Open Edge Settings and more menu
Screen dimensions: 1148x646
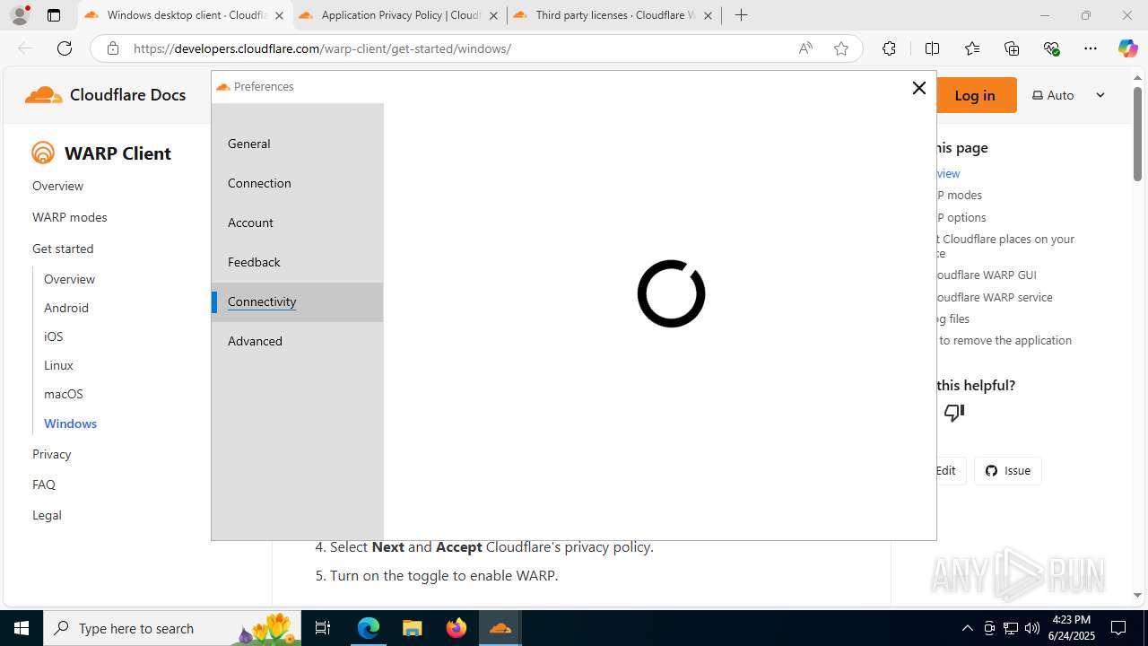pos(1091,48)
